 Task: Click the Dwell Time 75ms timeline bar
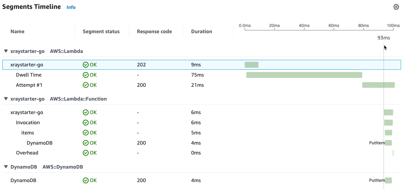(304, 75)
